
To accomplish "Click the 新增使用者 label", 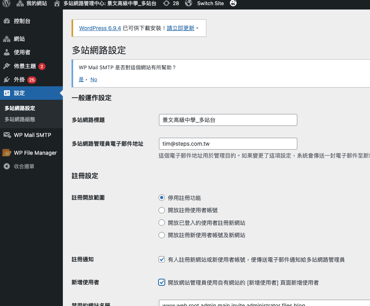I will (85, 282).
